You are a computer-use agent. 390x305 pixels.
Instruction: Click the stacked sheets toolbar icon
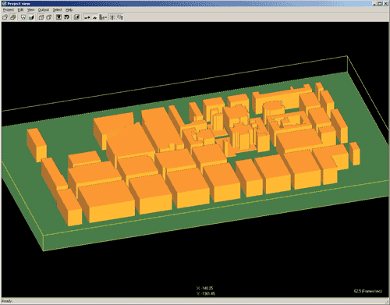[13, 17]
